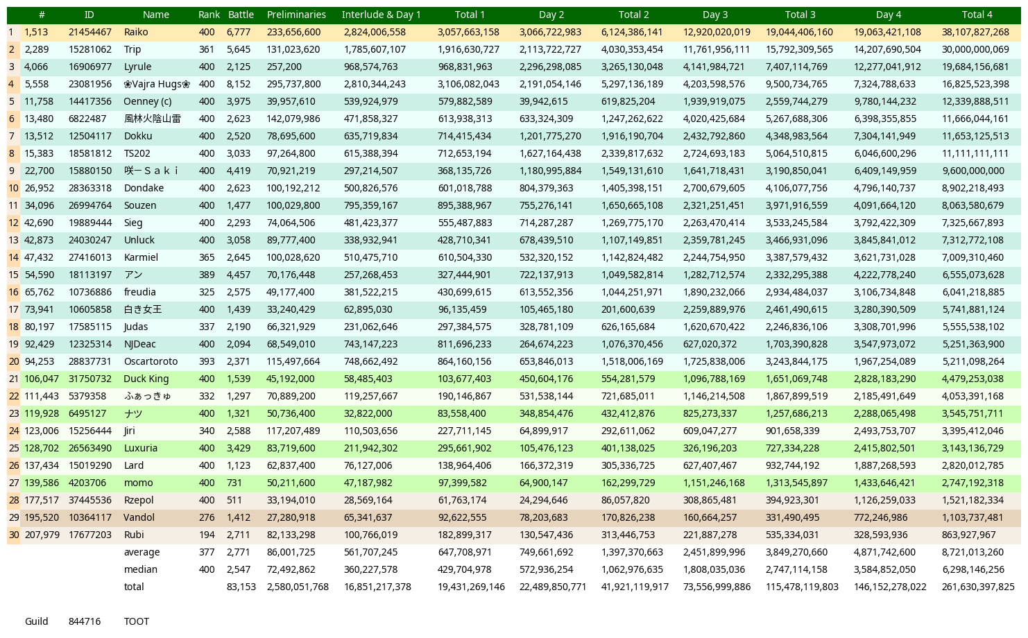Click player name Unluck

click(139, 240)
